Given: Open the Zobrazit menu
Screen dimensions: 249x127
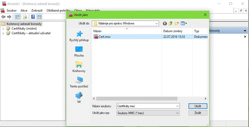Looking at the screenshot, I should pyautogui.click(x=37, y=11).
